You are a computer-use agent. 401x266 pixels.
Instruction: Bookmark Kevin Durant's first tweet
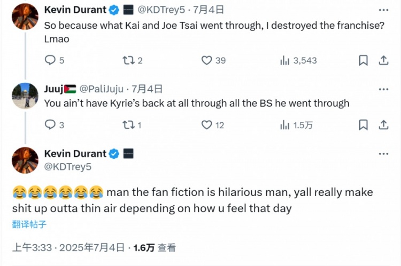363,60
